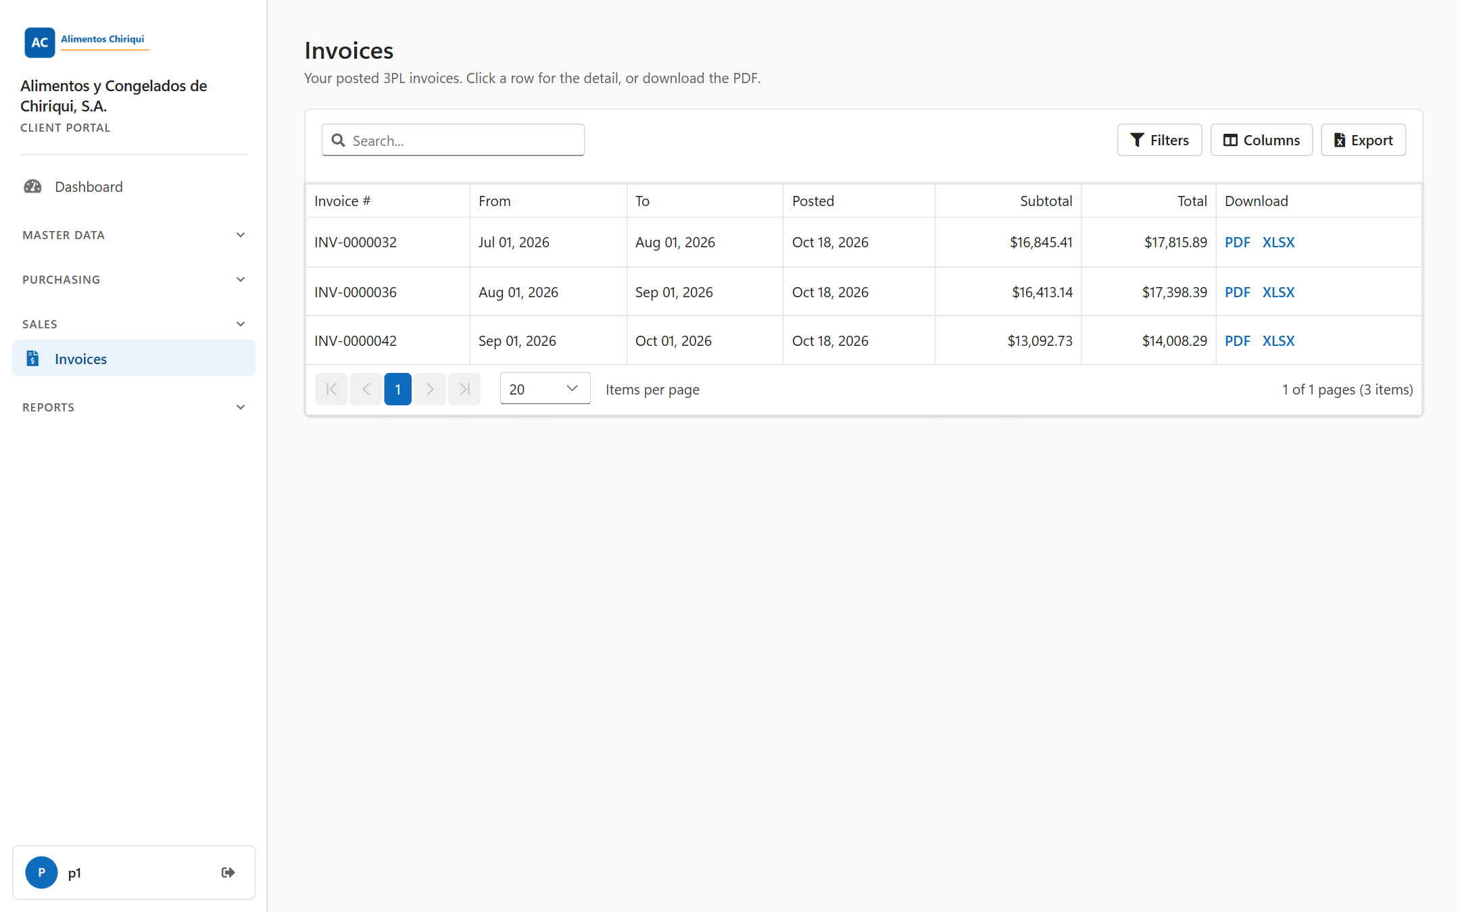Screen dimensions: 1460x912
Task: Click total $14,008.29 cell
Action: [x=1148, y=340]
